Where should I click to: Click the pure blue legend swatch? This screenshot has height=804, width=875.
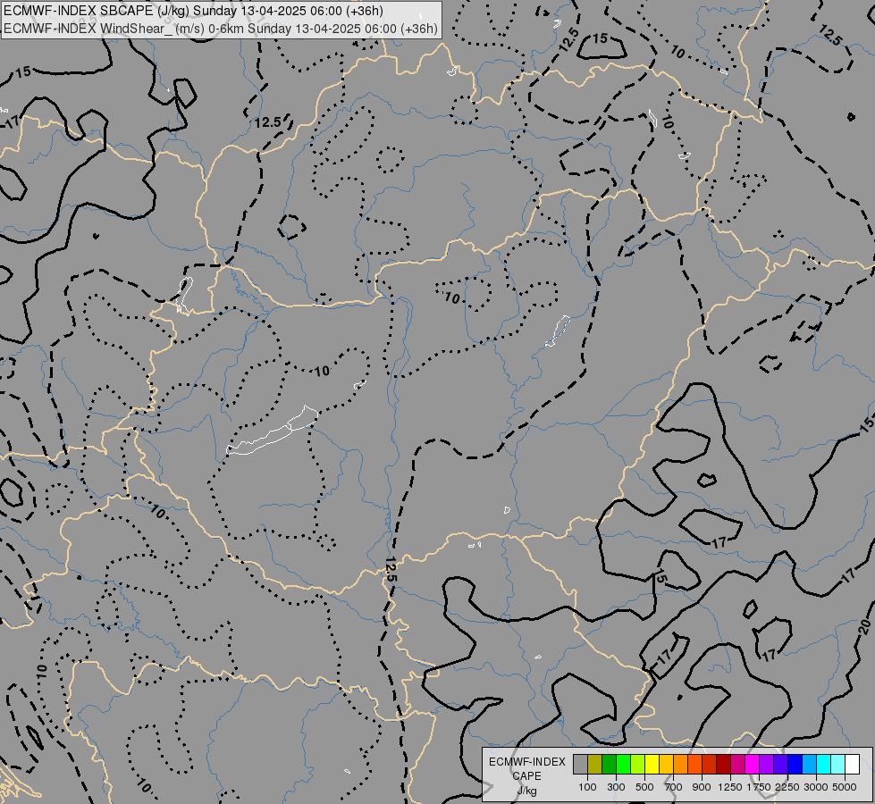tap(795, 765)
